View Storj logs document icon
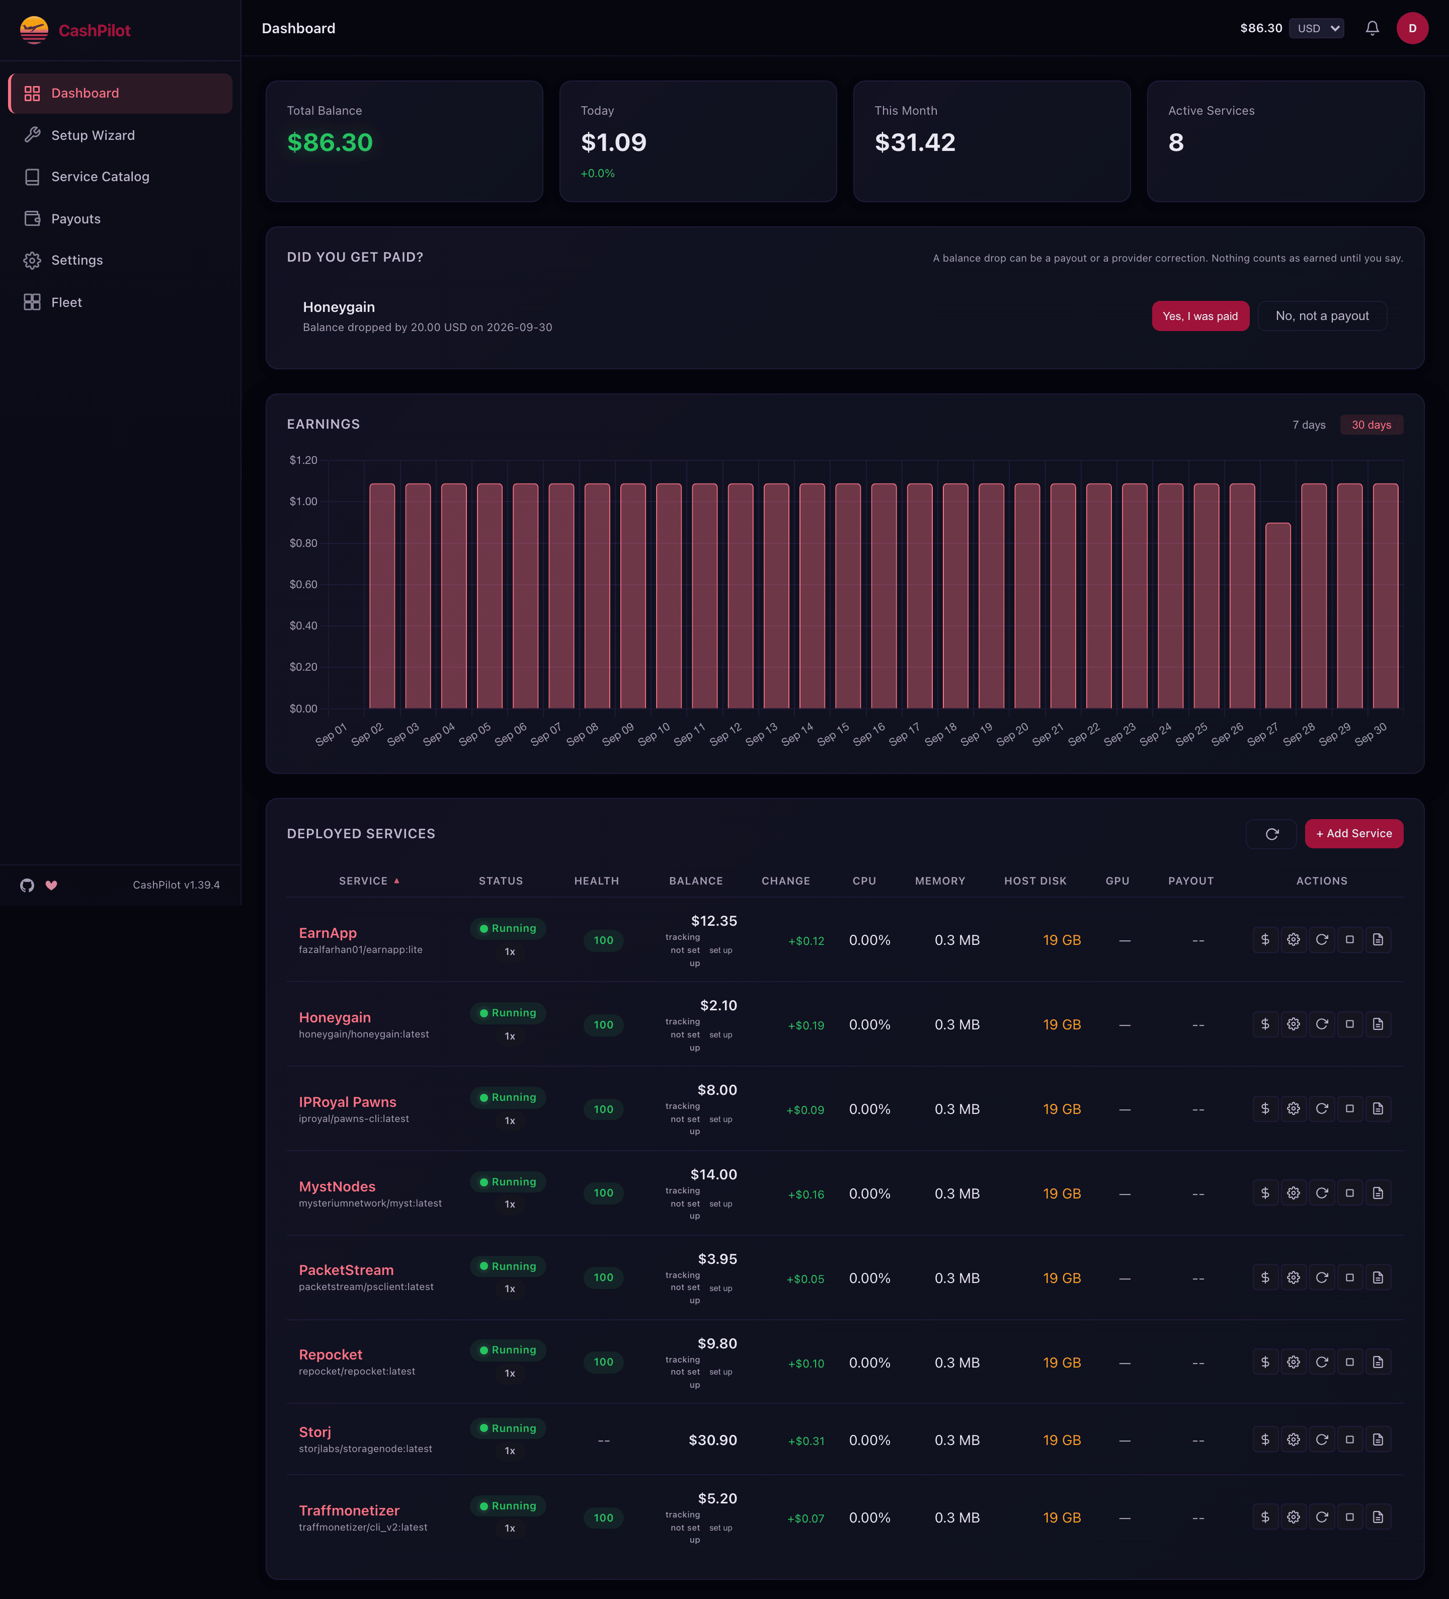1449x1599 pixels. coord(1379,1440)
